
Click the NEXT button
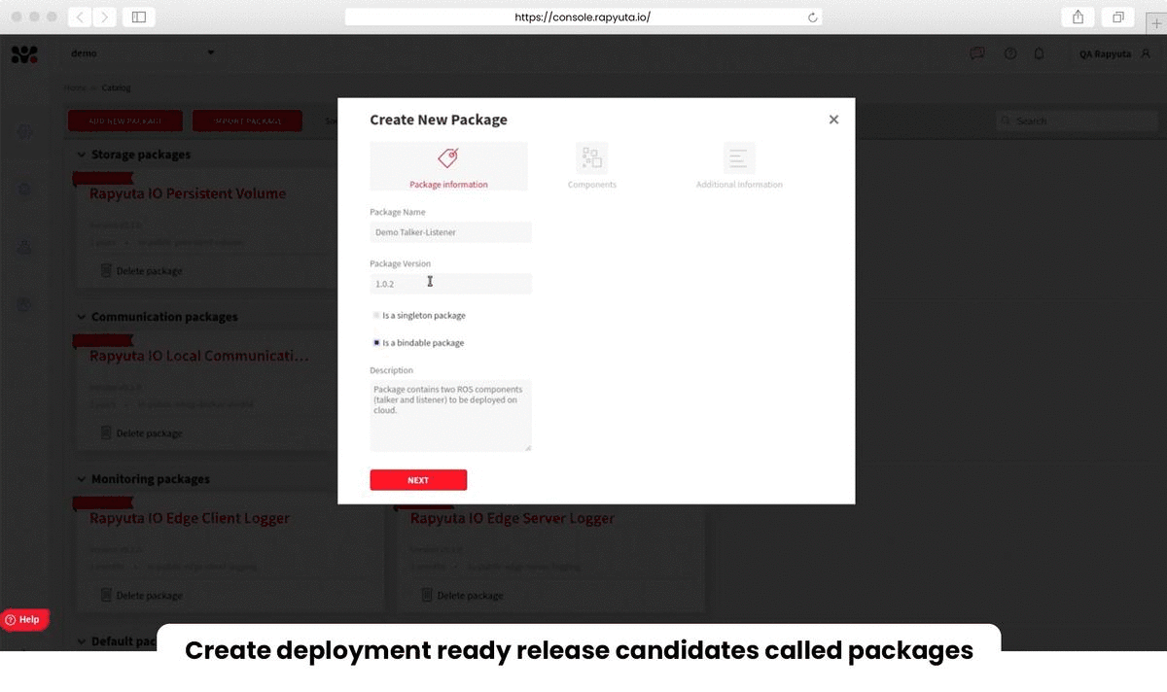(418, 480)
